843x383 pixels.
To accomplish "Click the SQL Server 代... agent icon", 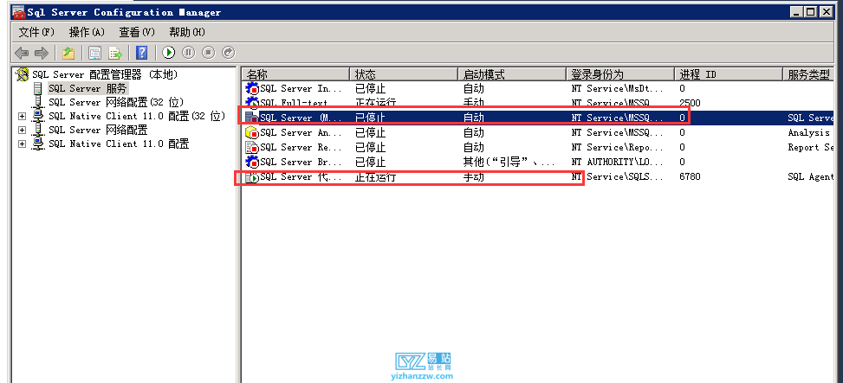I will pyautogui.click(x=252, y=177).
